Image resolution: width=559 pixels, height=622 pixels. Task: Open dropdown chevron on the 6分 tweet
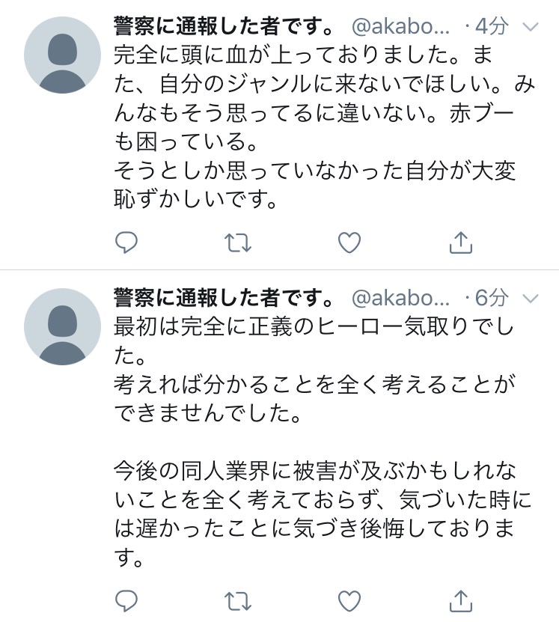click(x=531, y=298)
